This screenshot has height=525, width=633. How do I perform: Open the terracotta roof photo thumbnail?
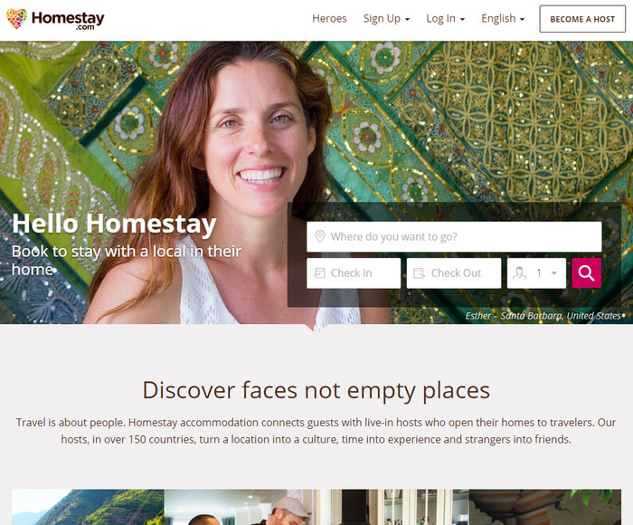[x=545, y=507]
